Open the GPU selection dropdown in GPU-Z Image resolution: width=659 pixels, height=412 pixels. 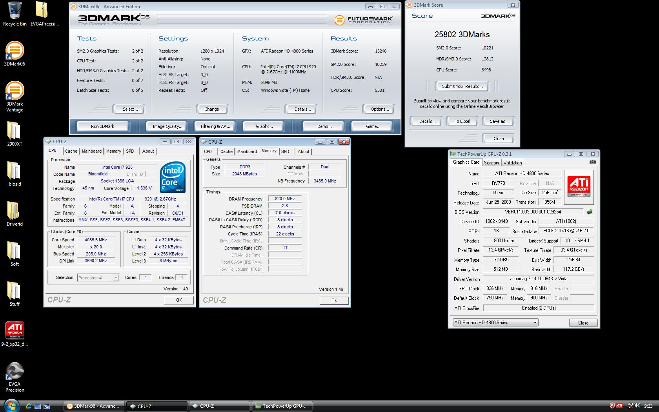pos(495,323)
